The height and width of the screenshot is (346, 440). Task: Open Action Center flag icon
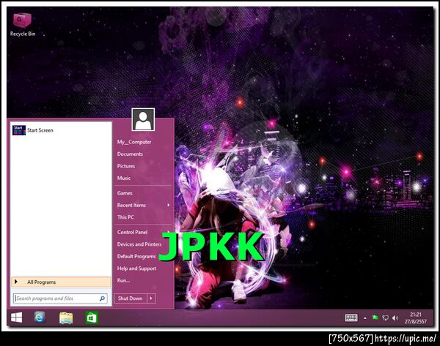pos(375,317)
